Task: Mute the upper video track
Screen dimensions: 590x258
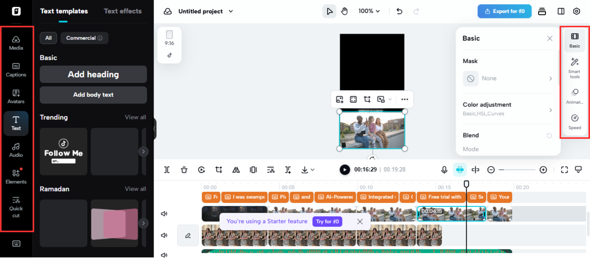Action: coord(164,214)
